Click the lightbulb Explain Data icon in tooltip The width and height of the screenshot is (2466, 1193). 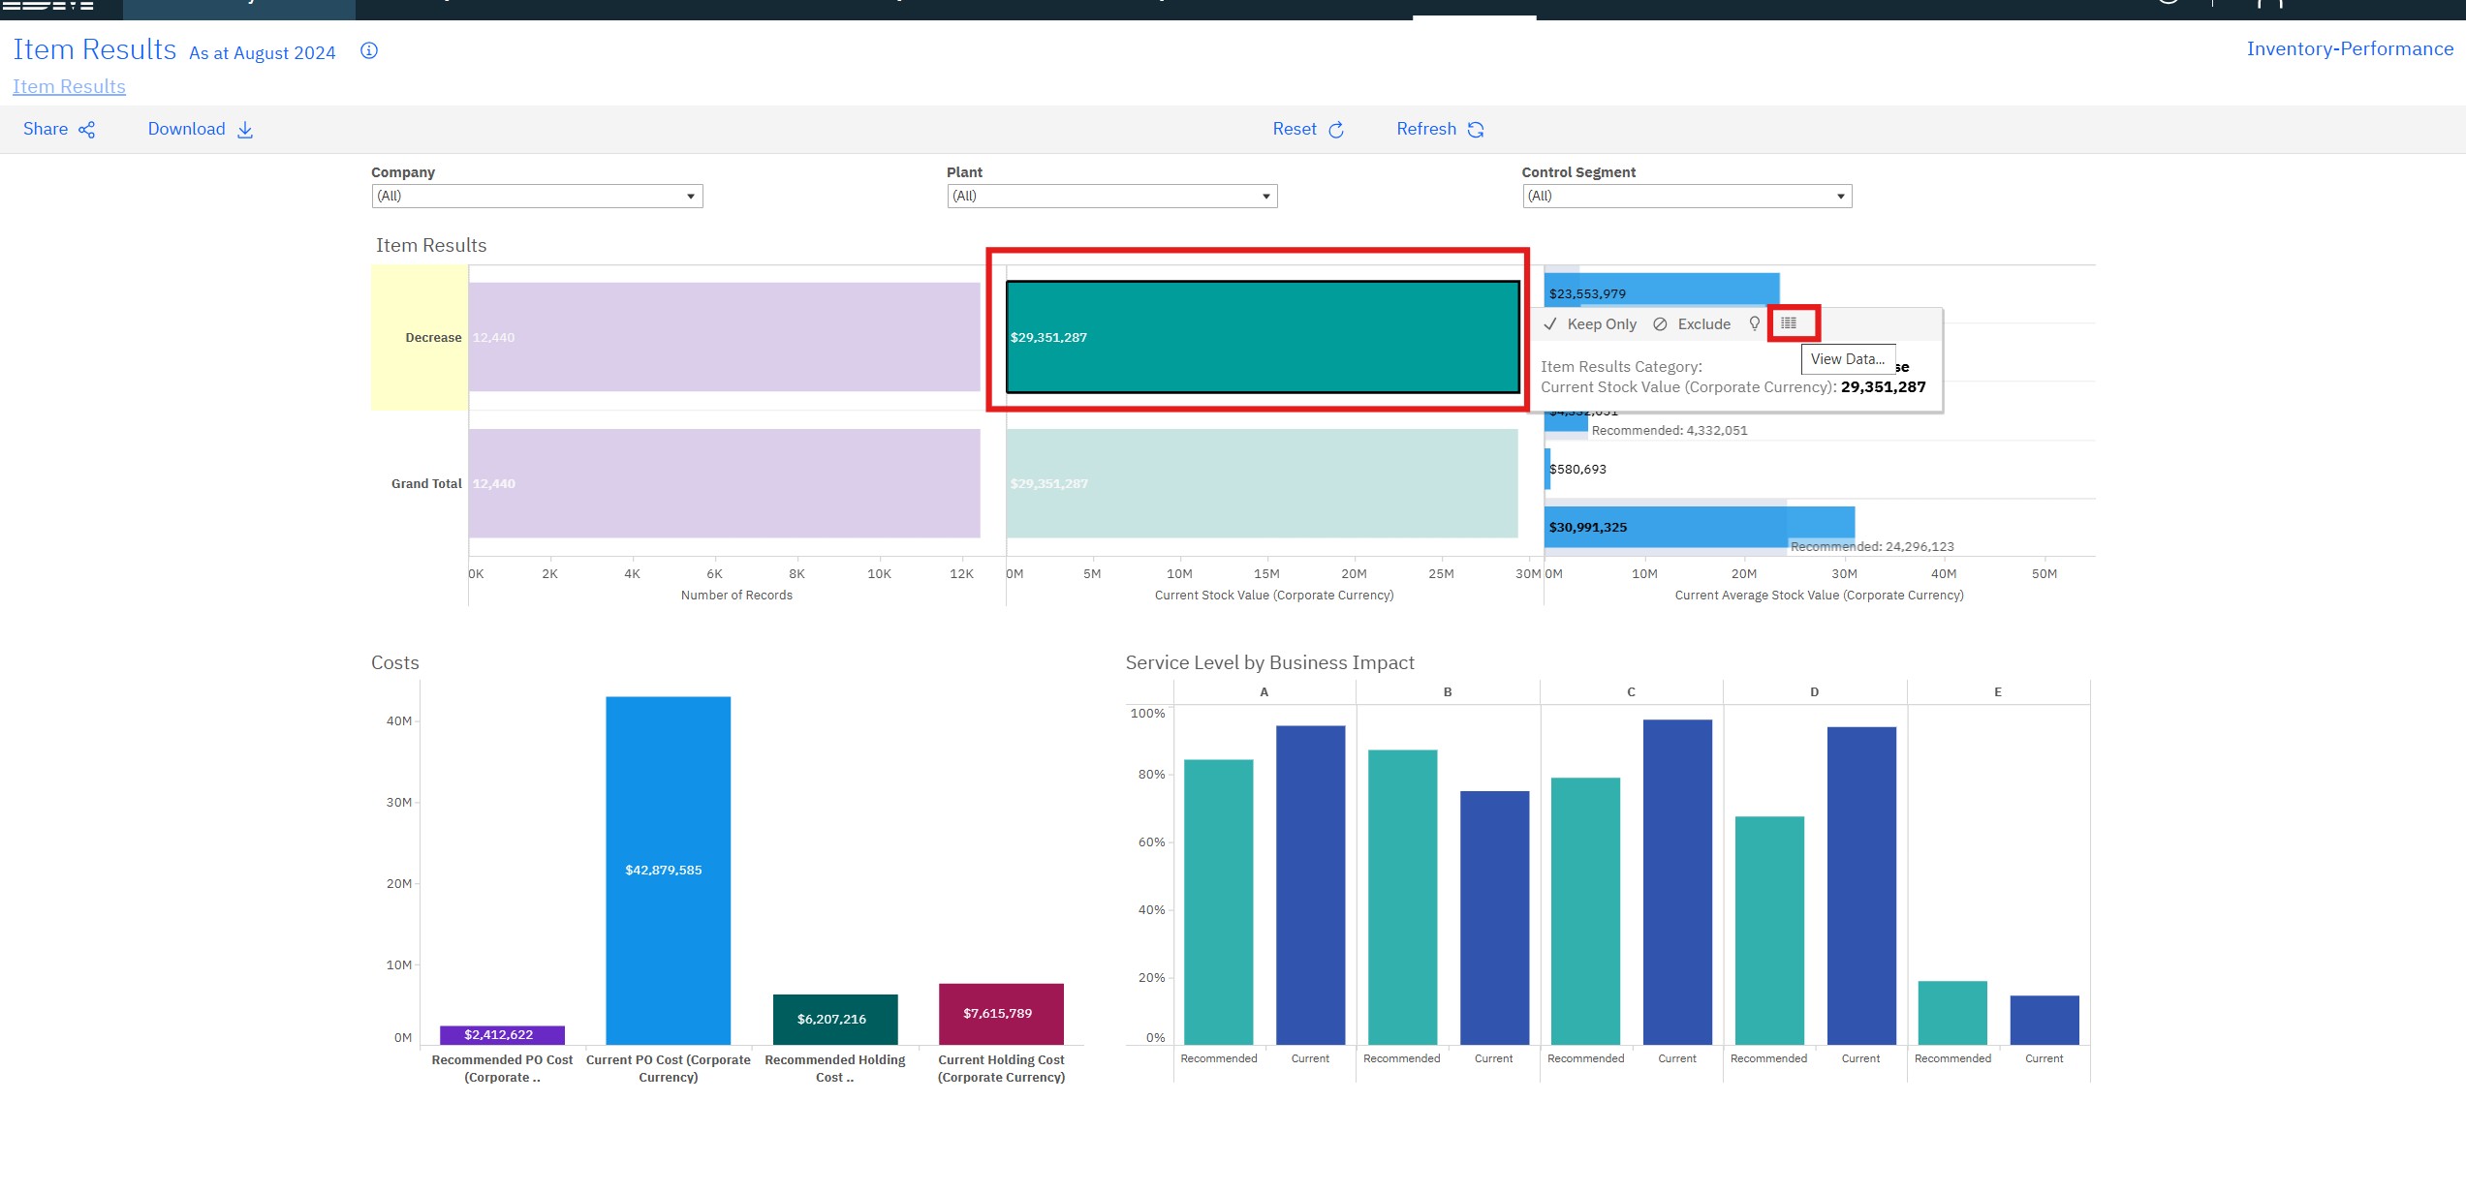1754,323
